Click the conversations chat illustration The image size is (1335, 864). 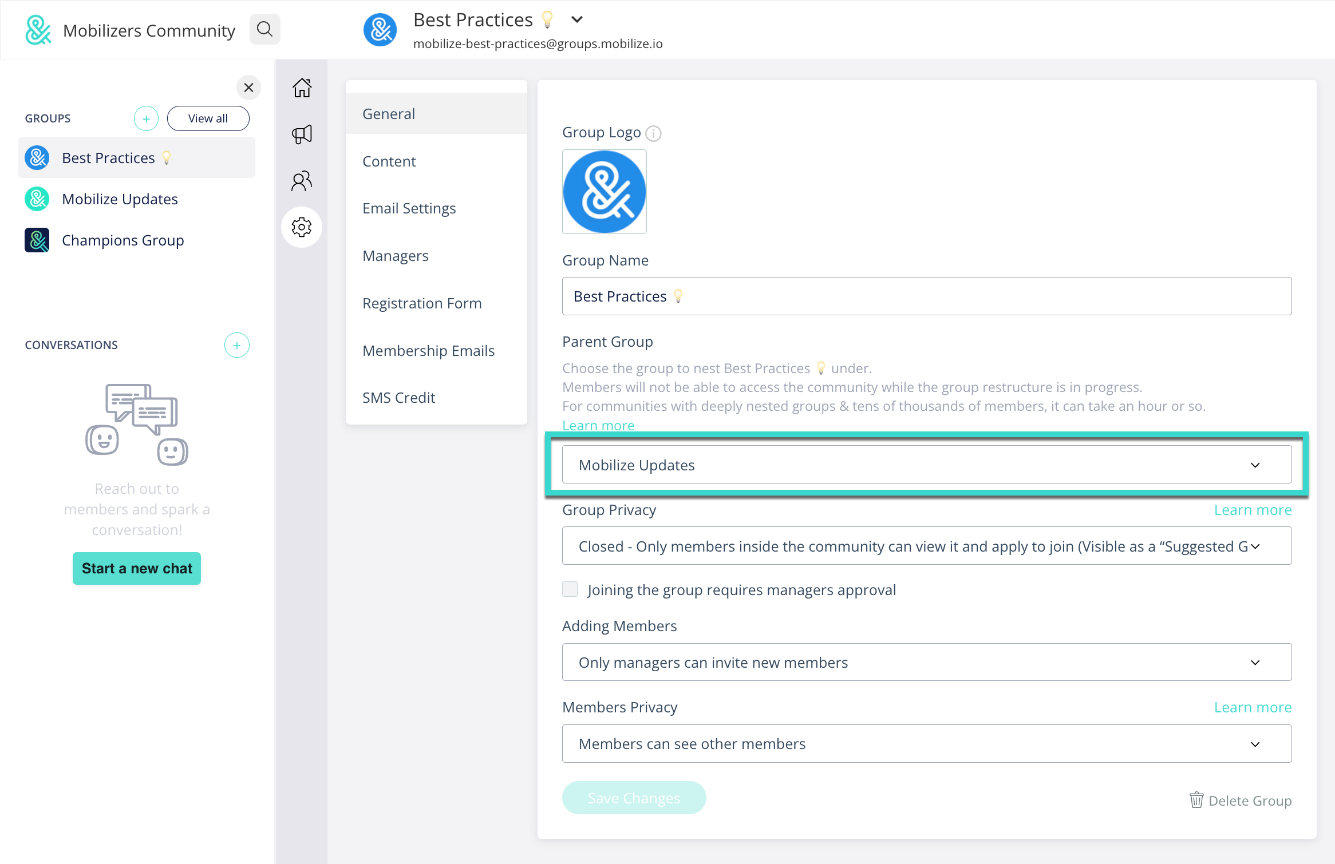(x=137, y=424)
